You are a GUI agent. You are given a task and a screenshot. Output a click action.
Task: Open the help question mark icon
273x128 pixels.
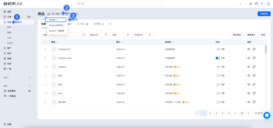256,4
